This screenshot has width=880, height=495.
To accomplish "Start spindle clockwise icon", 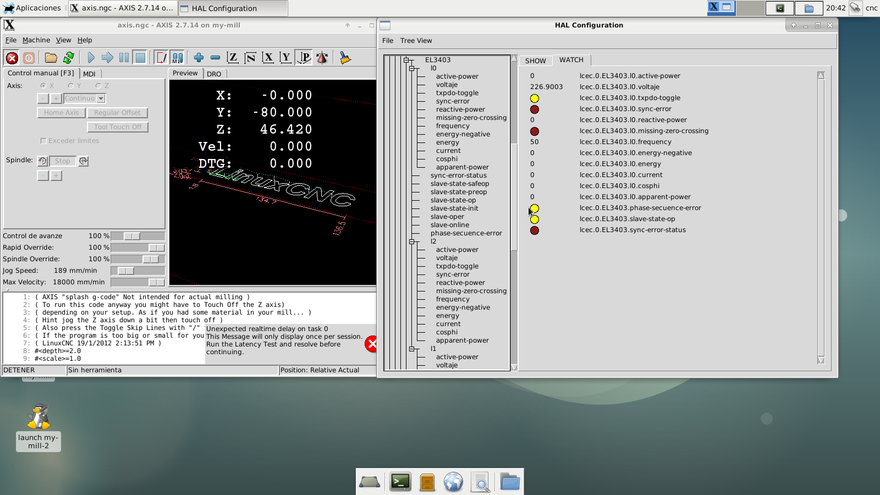I will click(83, 161).
